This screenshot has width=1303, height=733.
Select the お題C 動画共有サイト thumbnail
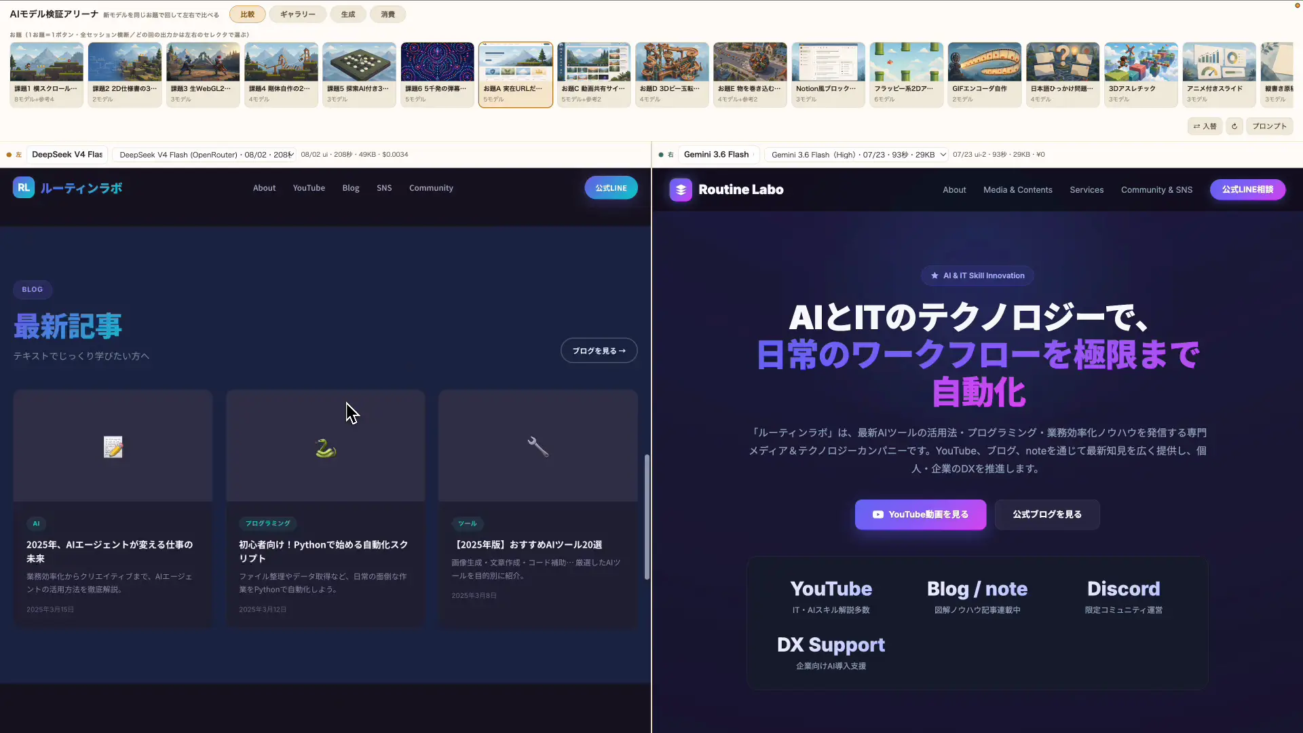[594, 75]
